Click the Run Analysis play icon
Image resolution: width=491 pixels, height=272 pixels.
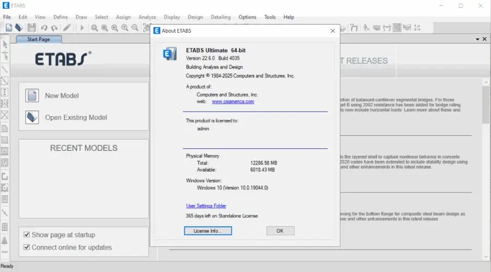click(82, 27)
